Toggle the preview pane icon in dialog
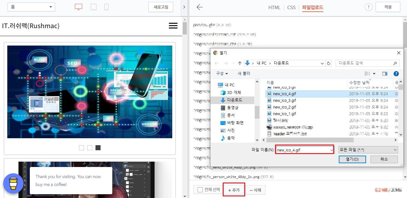The width and height of the screenshot is (407, 198). click(385, 74)
